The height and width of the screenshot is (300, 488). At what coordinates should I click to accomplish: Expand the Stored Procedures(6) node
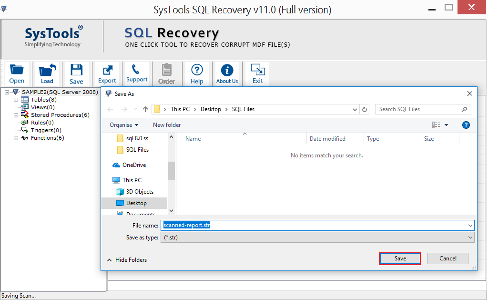pos(16,115)
